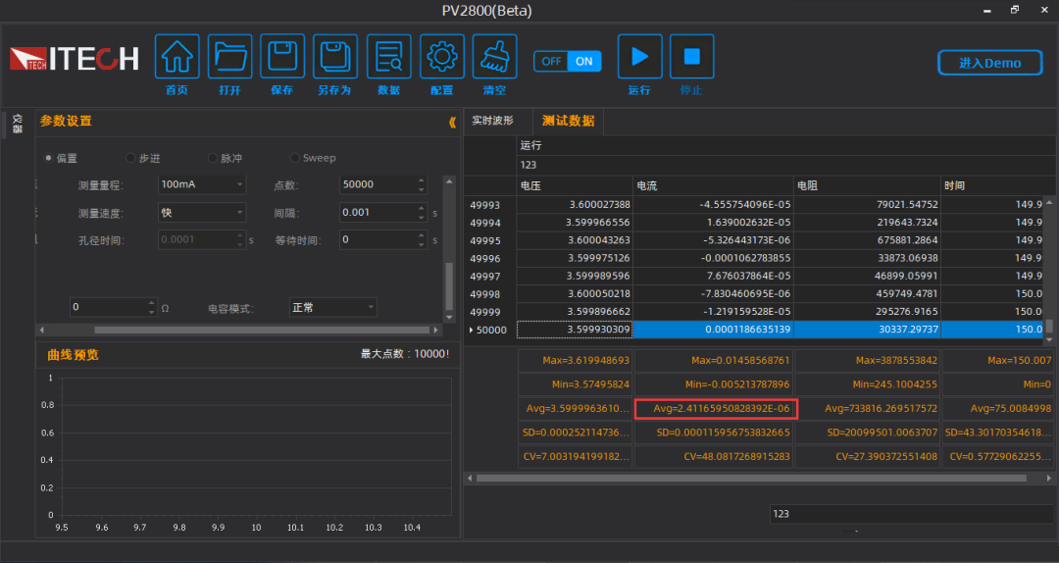Switch output to OFF
Screen dimensions: 1059x563
point(551,62)
